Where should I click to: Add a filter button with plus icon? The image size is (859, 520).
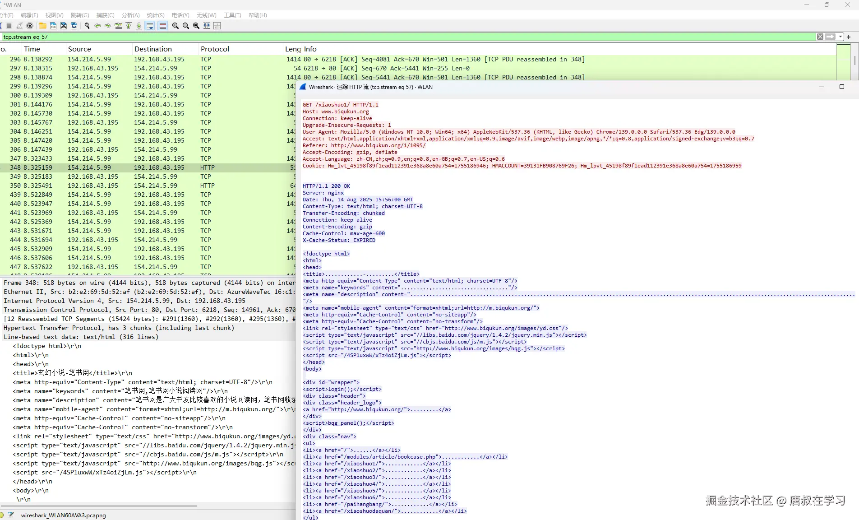coord(849,37)
